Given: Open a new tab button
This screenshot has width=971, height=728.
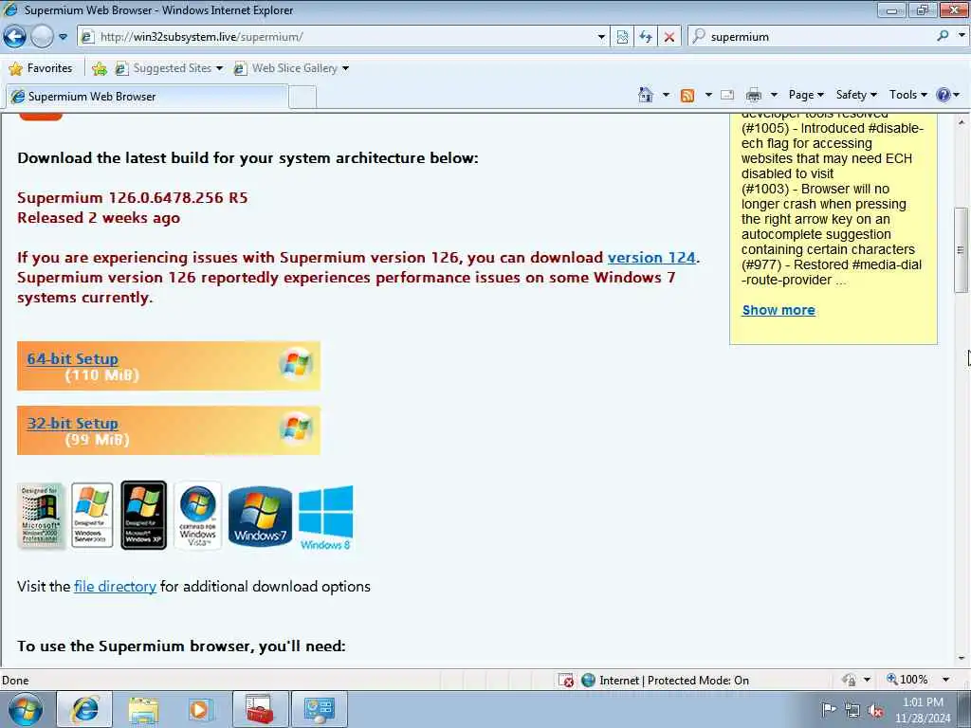Looking at the screenshot, I should (302, 98).
